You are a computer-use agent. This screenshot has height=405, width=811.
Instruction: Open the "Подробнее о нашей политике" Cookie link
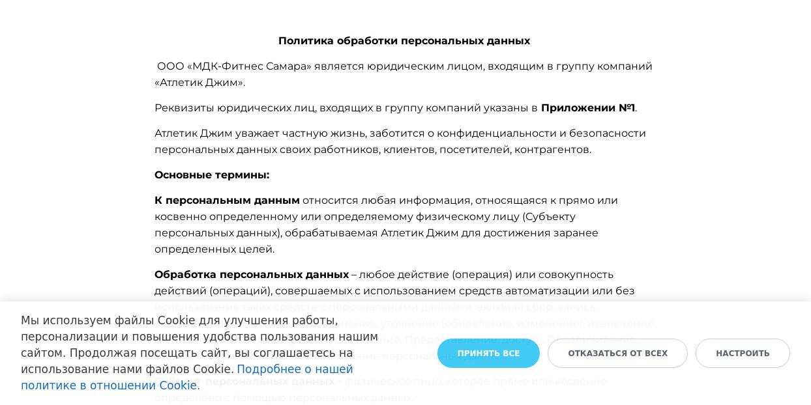pyautogui.click(x=295, y=370)
